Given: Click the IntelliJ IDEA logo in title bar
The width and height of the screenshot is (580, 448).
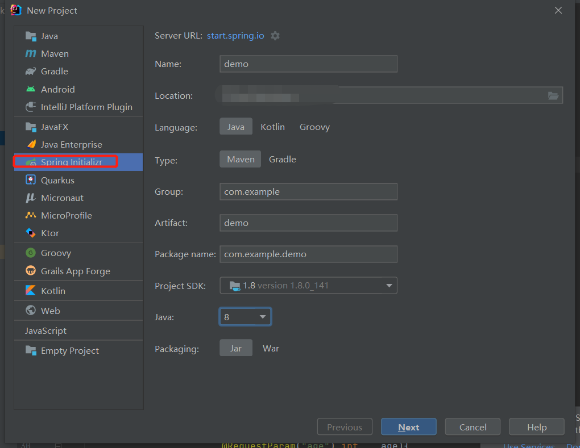Looking at the screenshot, I should (x=16, y=10).
